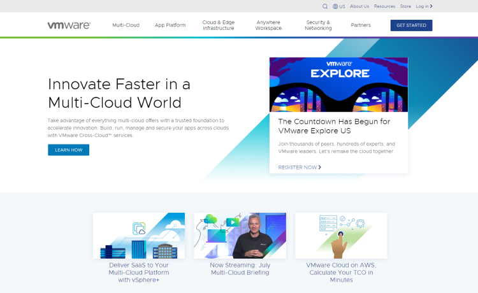This screenshot has width=478, height=293.
Task: Open the Resources link
Action: 384,6
